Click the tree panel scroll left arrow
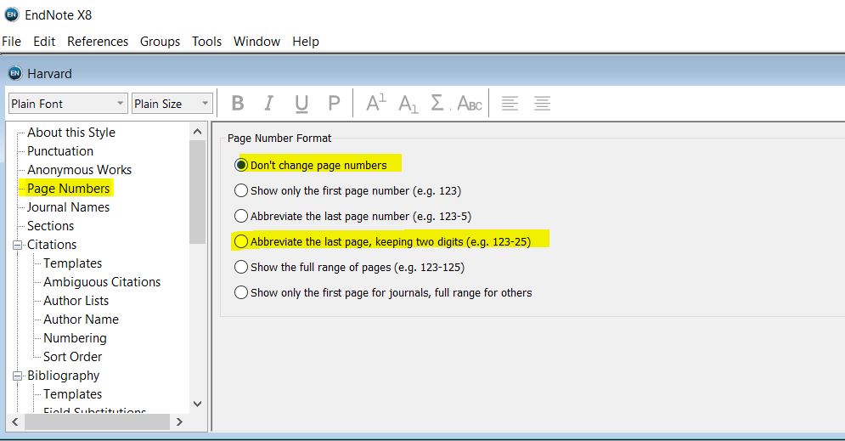The width and height of the screenshot is (845, 441). (15, 421)
